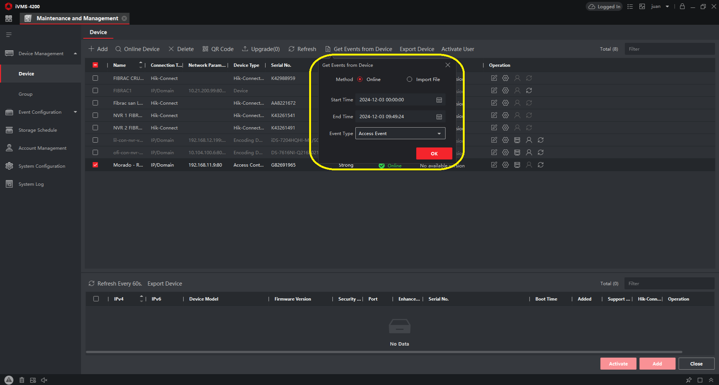Go to the Group sidebar item
Viewport: 719px width, 385px height.
tap(26, 94)
